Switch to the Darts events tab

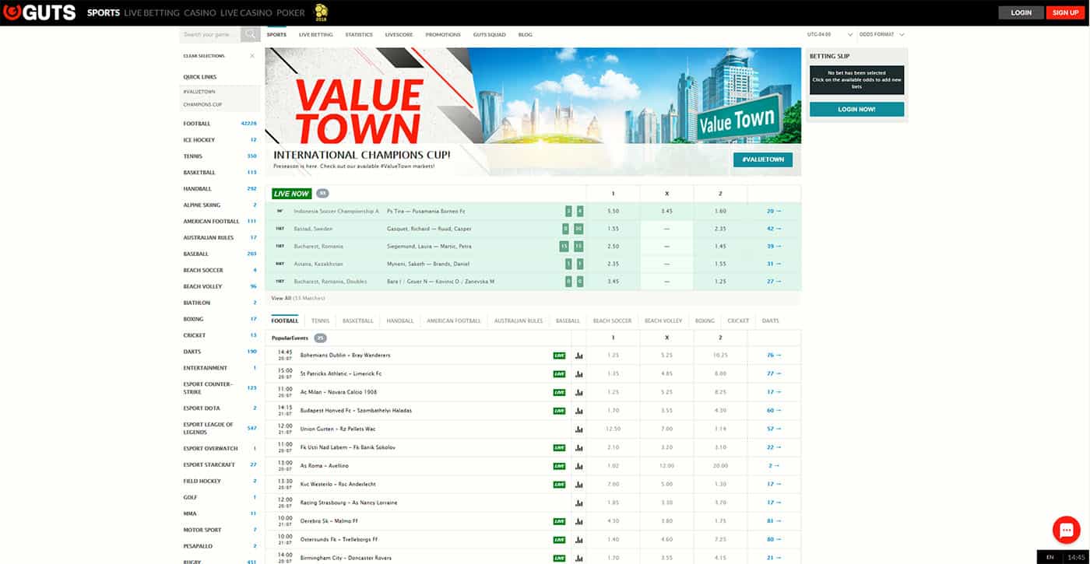(x=770, y=321)
